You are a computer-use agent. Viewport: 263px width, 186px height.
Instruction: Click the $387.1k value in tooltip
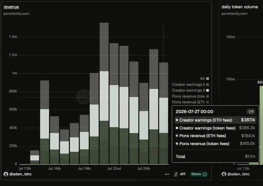point(248,120)
